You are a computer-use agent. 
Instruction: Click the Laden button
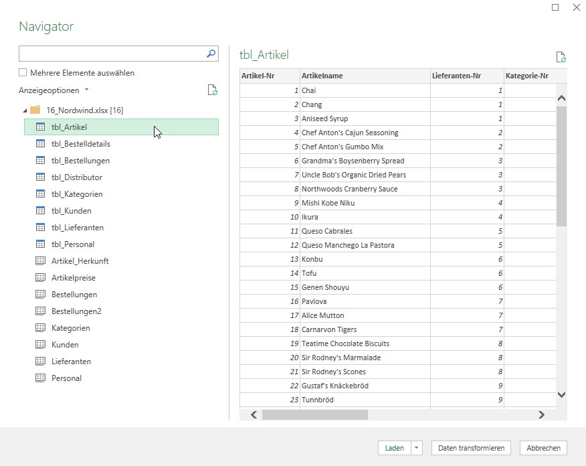(394, 448)
